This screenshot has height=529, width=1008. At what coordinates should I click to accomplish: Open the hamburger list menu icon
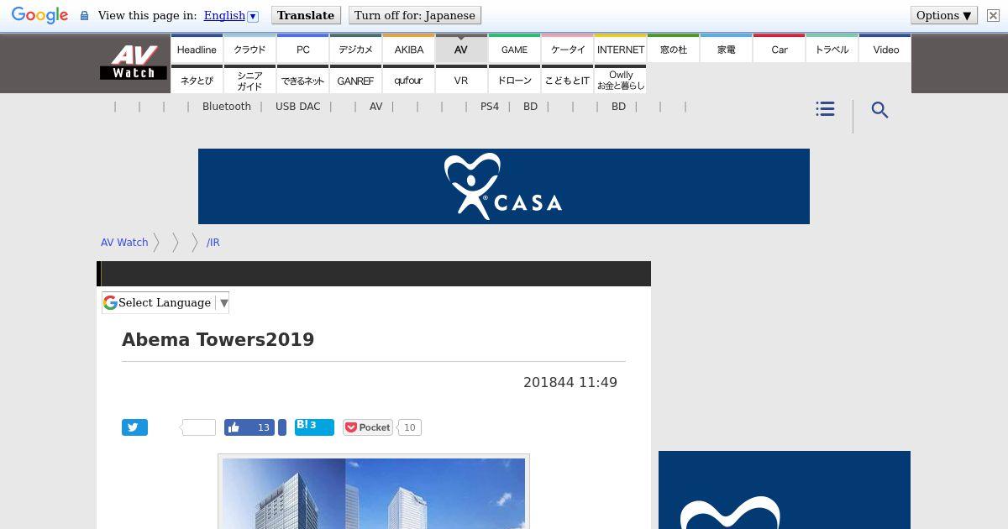click(825, 109)
